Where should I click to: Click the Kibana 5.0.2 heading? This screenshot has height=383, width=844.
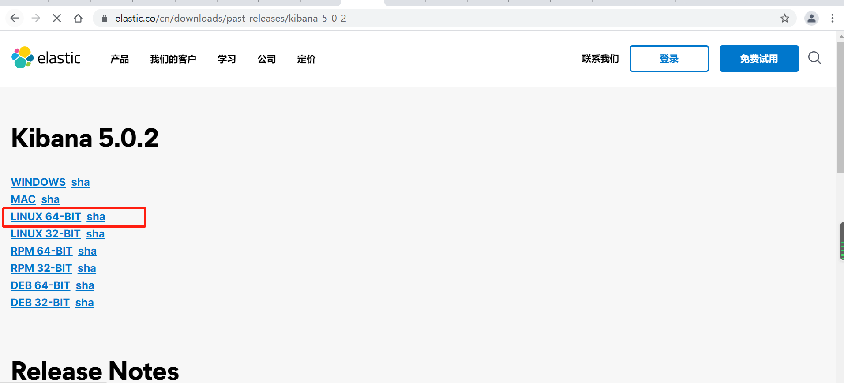point(85,138)
